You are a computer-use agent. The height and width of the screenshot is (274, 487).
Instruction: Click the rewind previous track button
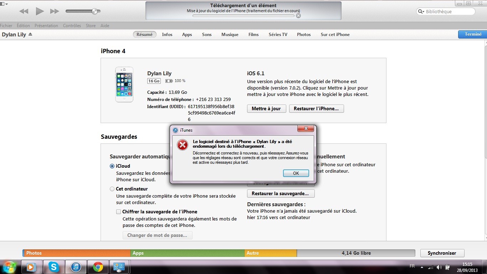click(x=24, y=11)
